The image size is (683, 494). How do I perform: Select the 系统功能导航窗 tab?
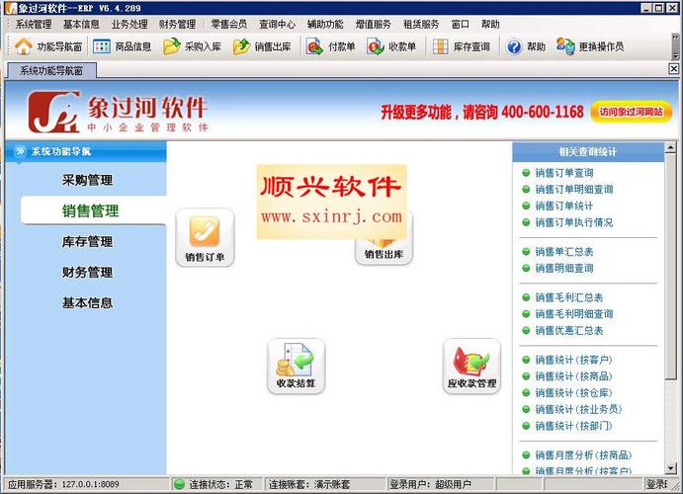coord(51,70)
